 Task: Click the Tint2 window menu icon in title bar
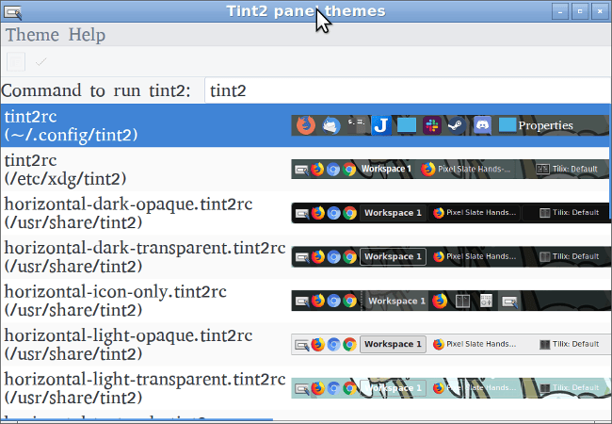coord(12,12)
